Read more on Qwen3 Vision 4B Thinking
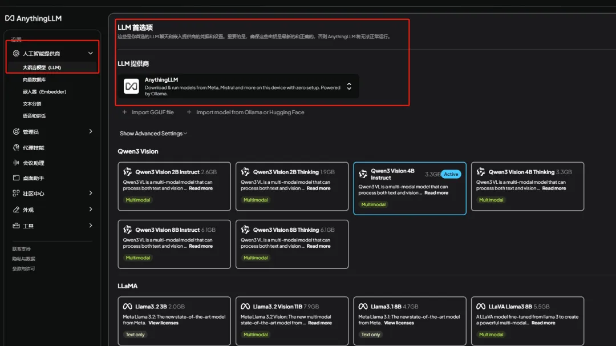Viewport: 616px width, 346px height. [x=554, y=188]
